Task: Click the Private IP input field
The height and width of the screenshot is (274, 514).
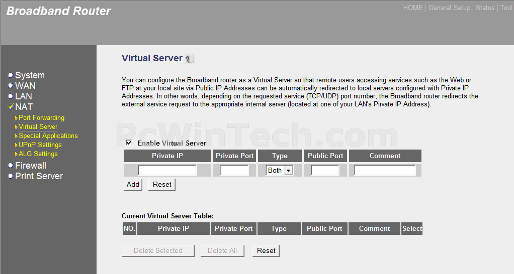Action: [167, 170]
